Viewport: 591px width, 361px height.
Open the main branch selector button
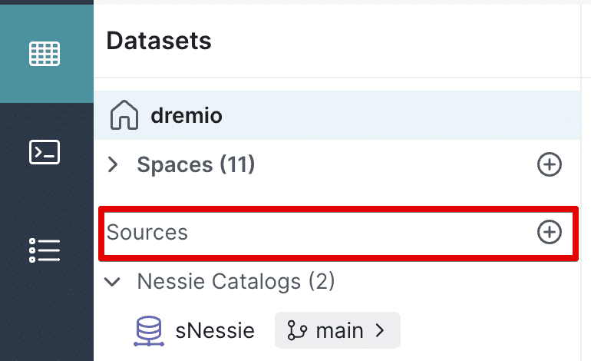tap(338, 330)
